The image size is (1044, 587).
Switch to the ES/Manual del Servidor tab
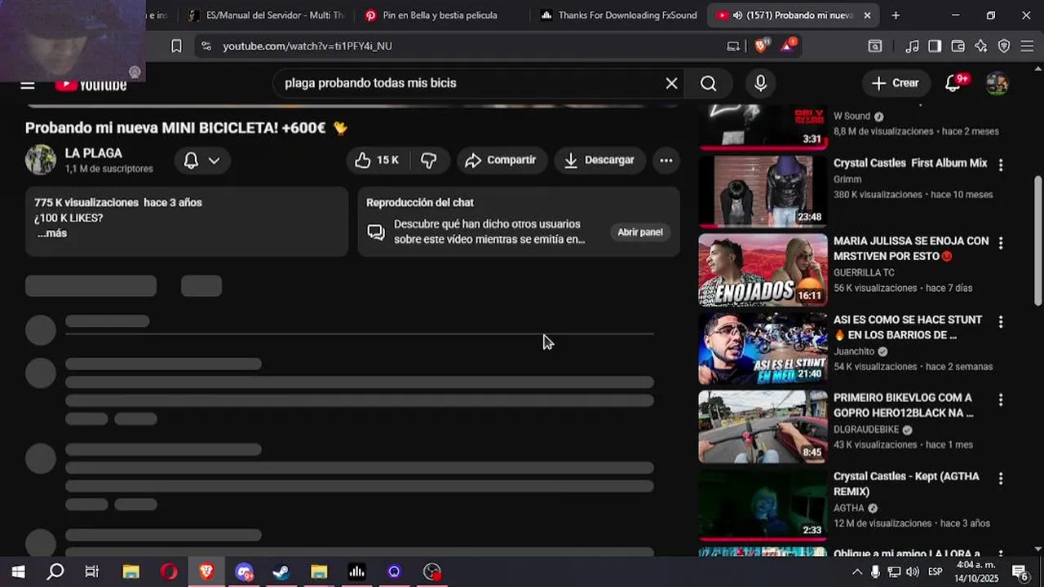tap(266, 15)
